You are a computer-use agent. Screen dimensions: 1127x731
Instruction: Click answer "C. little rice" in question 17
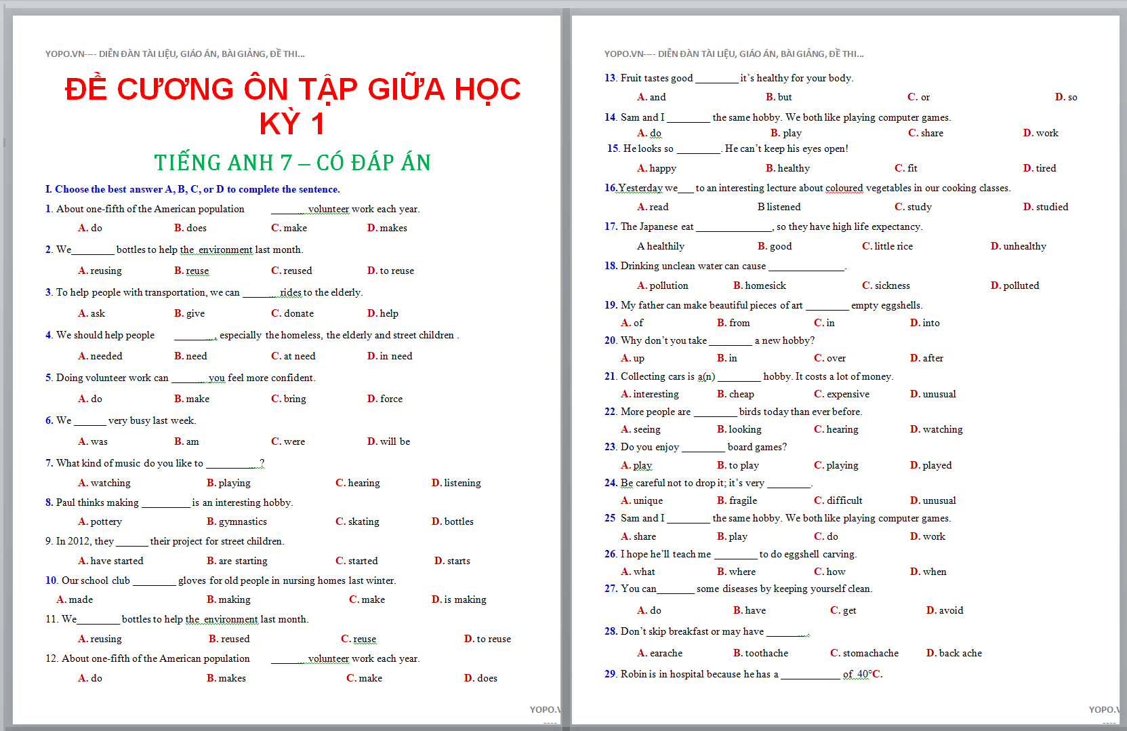(x=887, y=246)
